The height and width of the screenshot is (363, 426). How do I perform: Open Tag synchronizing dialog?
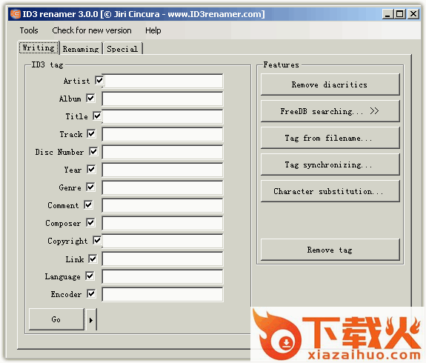click(330, 164)
